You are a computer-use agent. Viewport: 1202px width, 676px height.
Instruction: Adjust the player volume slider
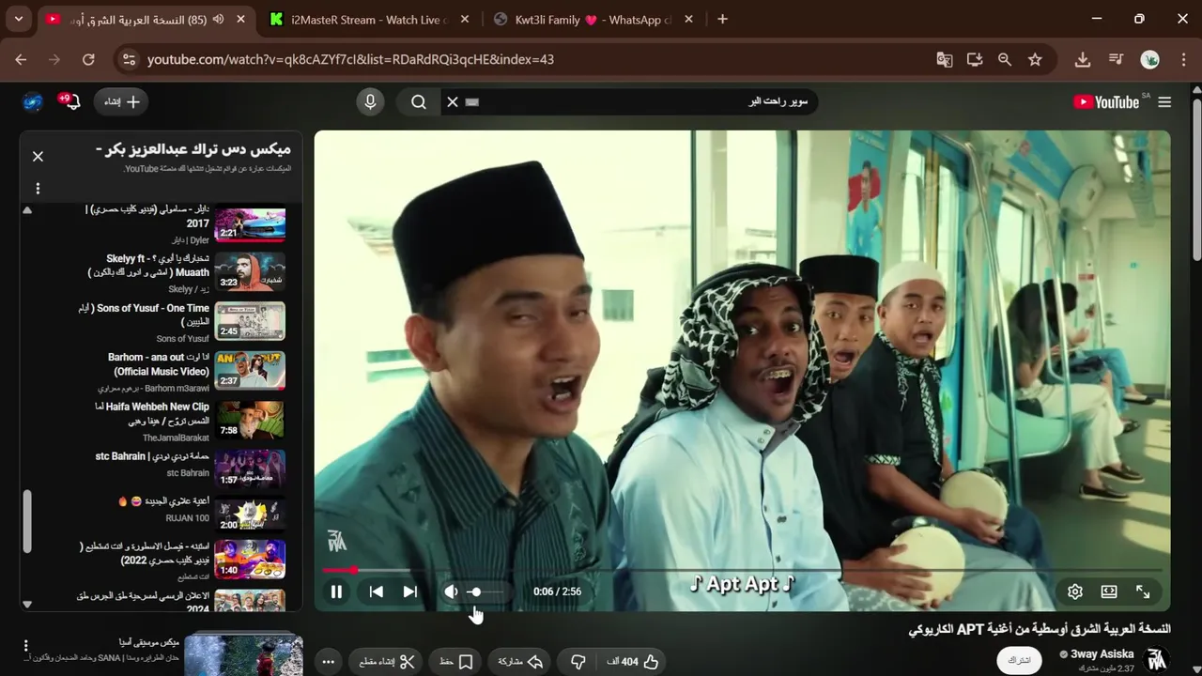tap(487, 591)
